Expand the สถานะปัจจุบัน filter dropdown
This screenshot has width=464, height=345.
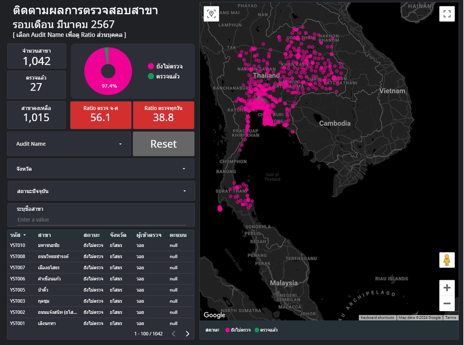[101, 191]
